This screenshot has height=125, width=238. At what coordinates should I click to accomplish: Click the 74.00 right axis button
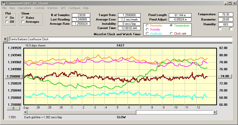click(x=225, y=76)
